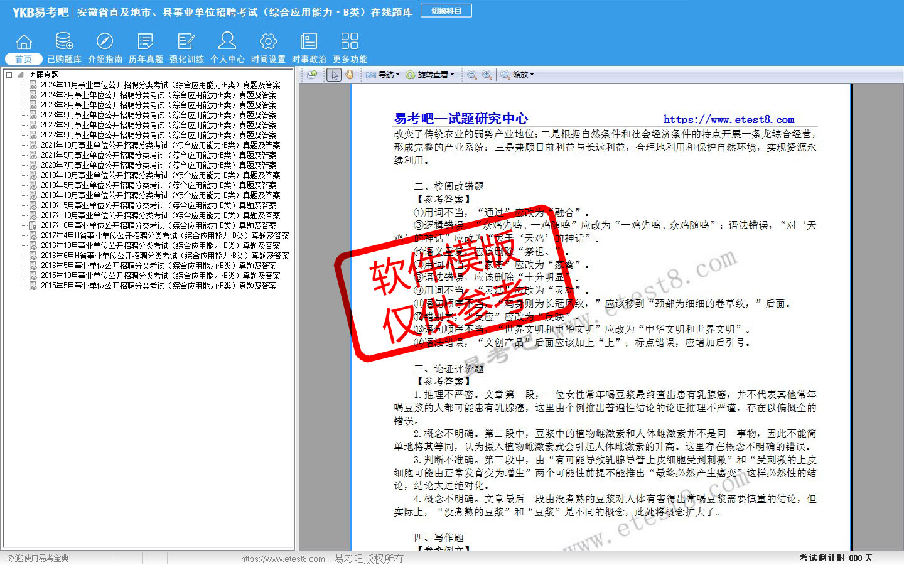Open 时间设置 gear settings
This screenshot has height=565, width=904.
(268, 47)
